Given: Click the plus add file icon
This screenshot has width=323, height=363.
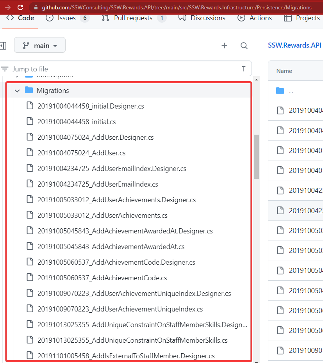Looking at the screenshot, I should (224, 46).
